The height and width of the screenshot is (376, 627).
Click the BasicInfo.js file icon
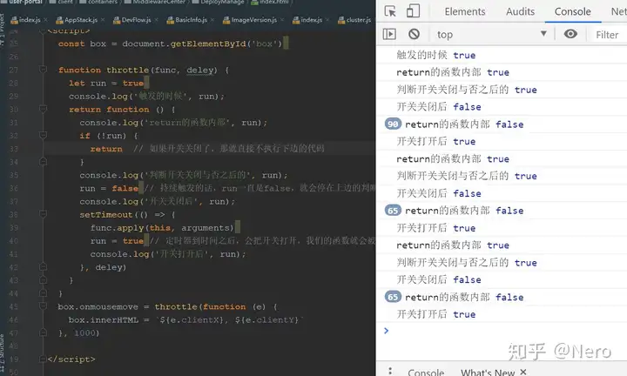pos(171,19)
